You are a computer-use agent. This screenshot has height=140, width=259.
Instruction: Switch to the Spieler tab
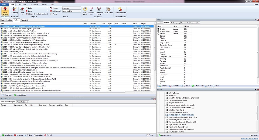[10, 20]
